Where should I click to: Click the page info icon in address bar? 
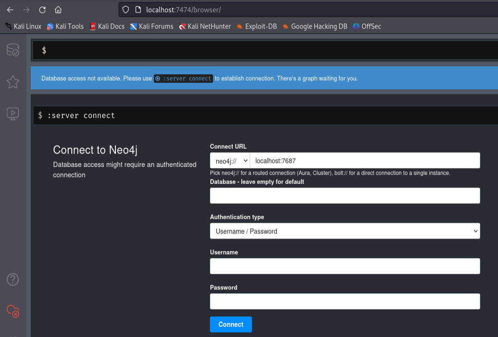[x=138, y=10]
